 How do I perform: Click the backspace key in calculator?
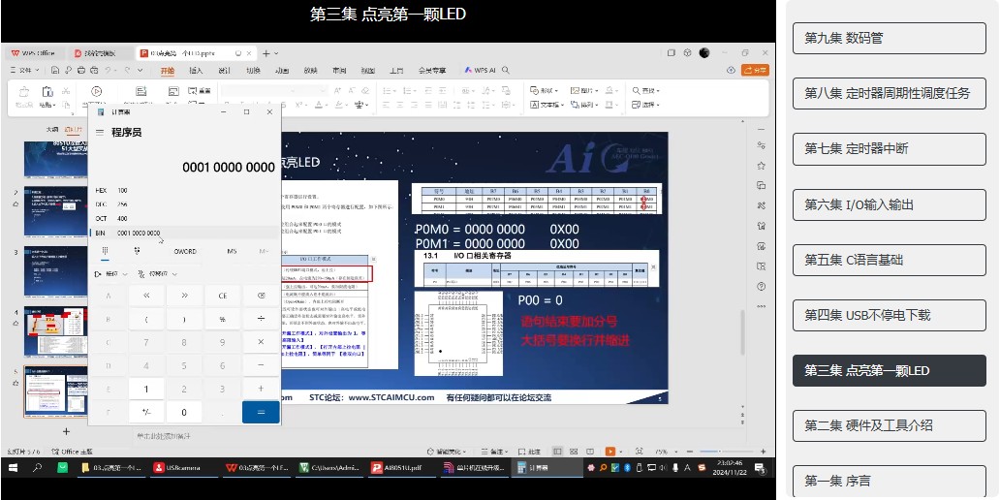[261, 296]
